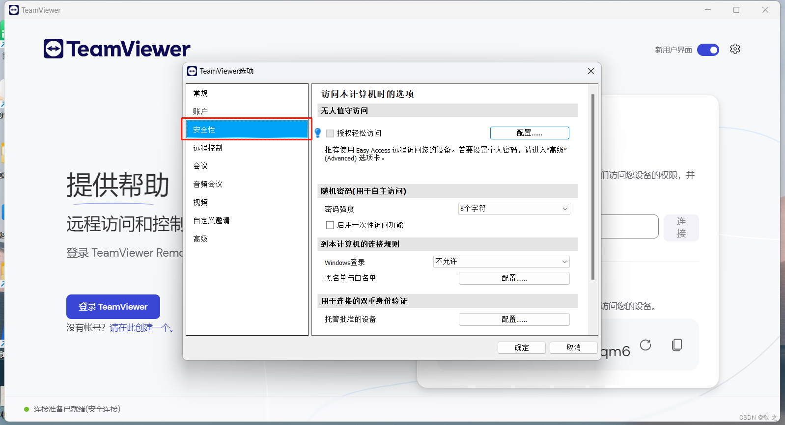Select 会议 in the options sidebar
Screen dimensions: 785x425
247,166
